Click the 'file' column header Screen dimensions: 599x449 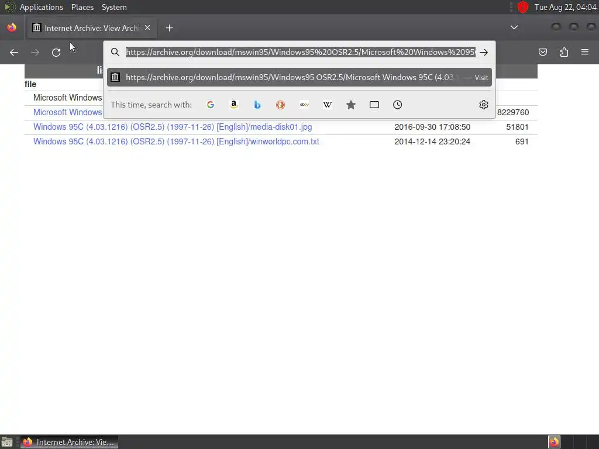(30, 84)
